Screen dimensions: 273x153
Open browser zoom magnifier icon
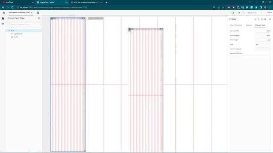pyautogui.click(x=214, y=8)
